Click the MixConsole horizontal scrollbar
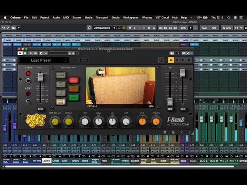This screenshot has width=247, height=185. click(119, 166)
